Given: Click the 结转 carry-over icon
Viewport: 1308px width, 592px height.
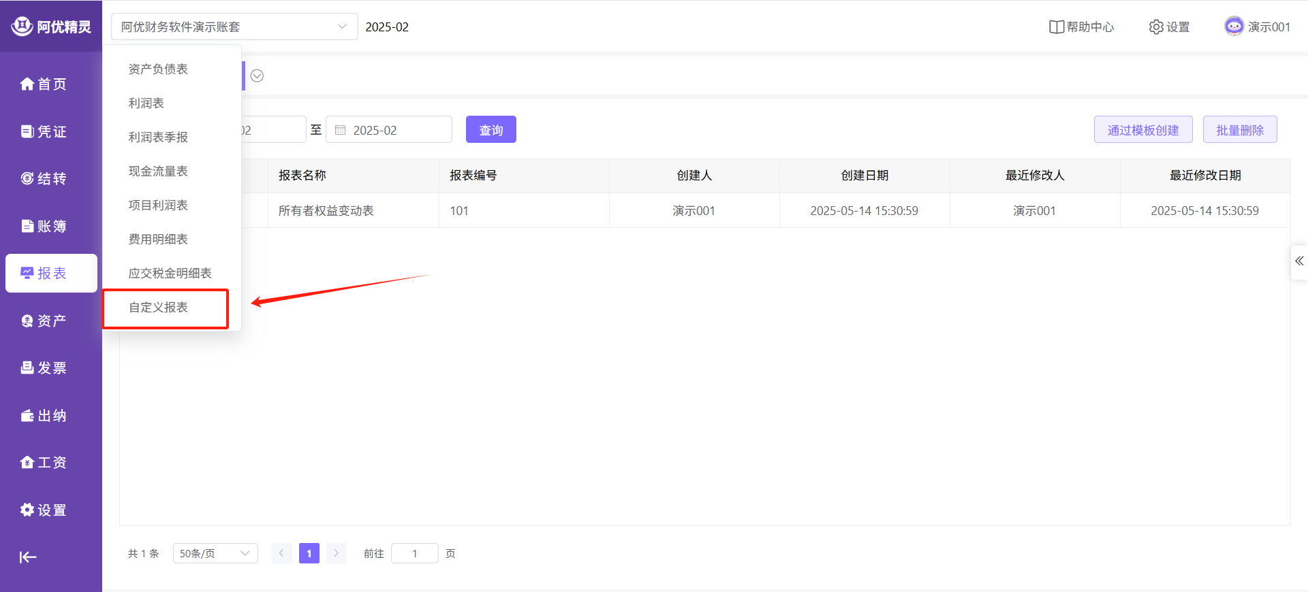Looking at the screenshot, I should click(x=27, y=178).
